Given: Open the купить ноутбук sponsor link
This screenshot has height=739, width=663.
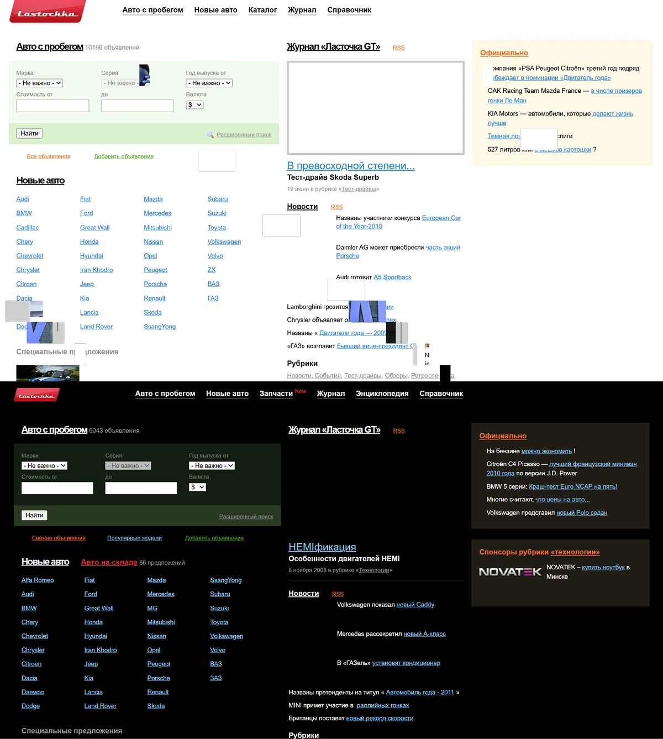Looking at the screenshot, I should (603, 568).
